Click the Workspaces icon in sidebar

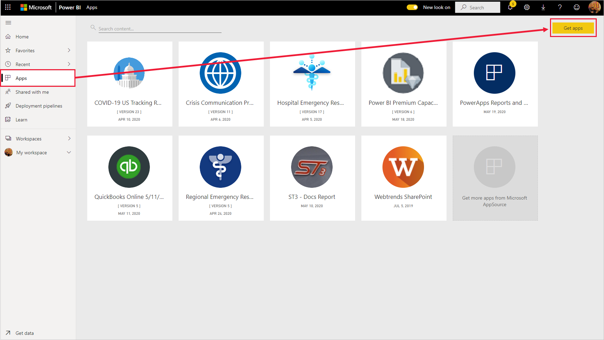click(8, 138)
